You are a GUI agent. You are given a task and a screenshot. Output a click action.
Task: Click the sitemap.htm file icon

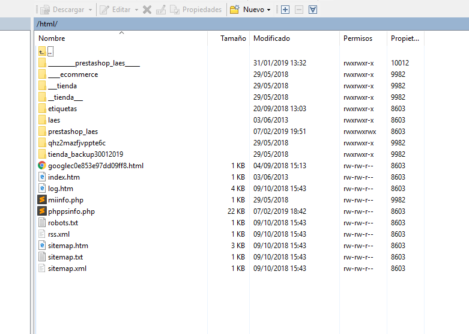pos(42,246)
